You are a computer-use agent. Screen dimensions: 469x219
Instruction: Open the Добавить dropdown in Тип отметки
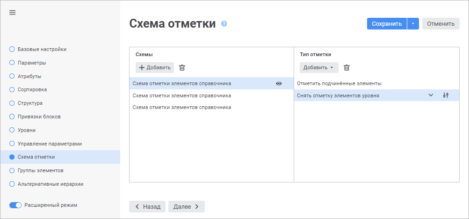tap(318, 68)
